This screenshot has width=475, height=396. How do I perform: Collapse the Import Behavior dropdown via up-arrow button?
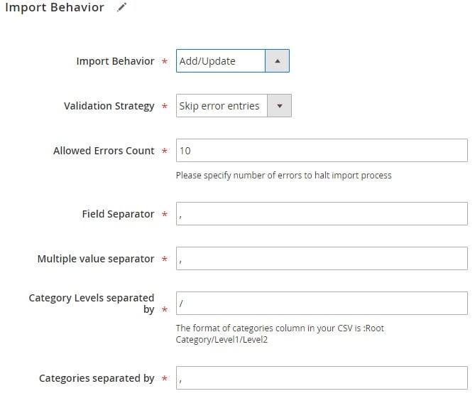277,61
